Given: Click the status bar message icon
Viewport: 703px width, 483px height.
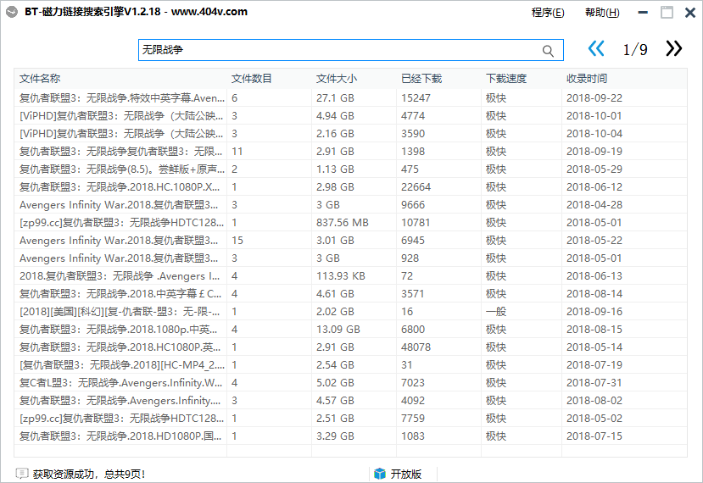Looking at the screenshot, I should [x=22, y=474].
